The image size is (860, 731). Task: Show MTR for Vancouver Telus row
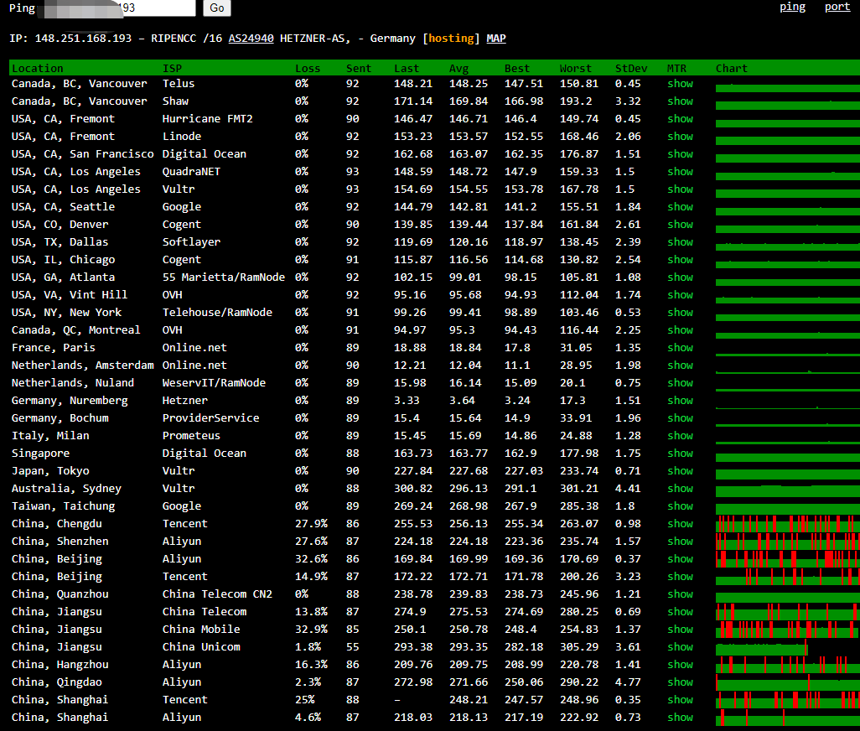coord(680,84)
